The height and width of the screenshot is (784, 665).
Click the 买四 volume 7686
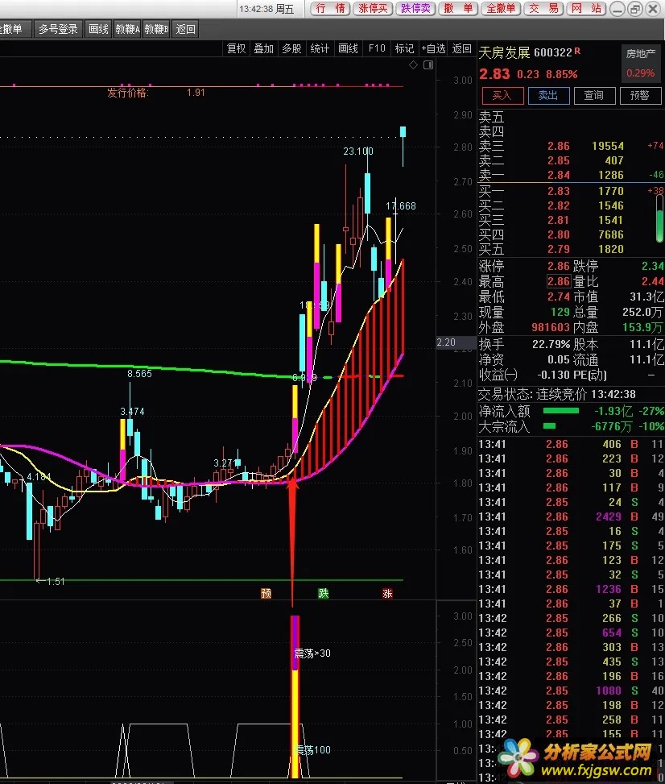(610, 234)
